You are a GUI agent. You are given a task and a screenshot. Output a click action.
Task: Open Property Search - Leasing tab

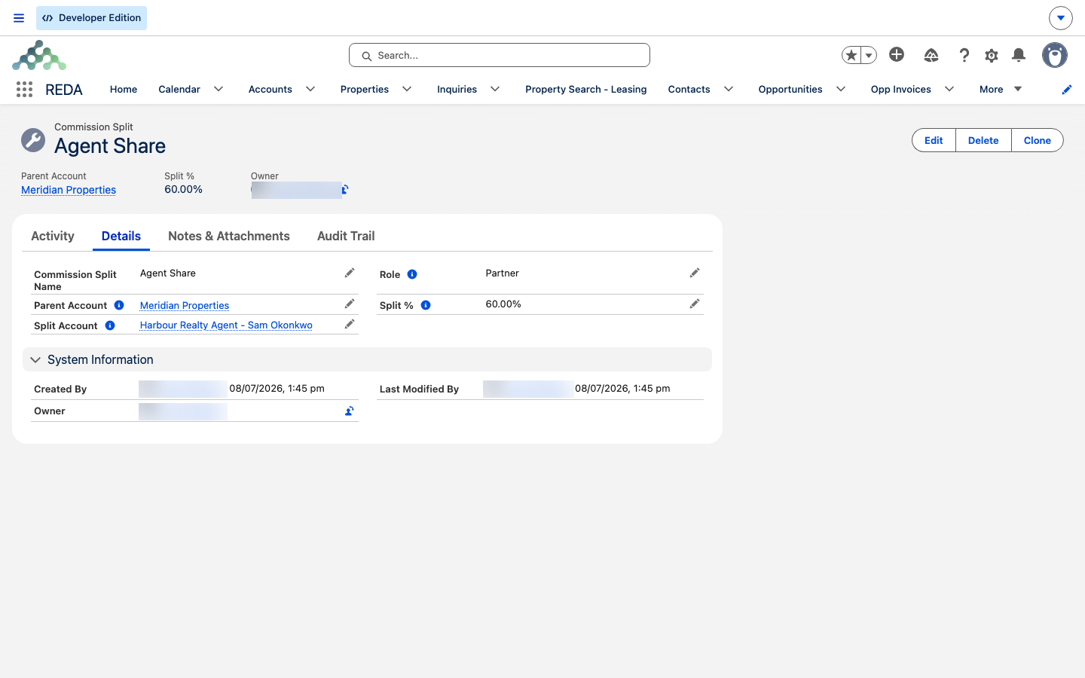pyautogui.click(x=586, y=89)
